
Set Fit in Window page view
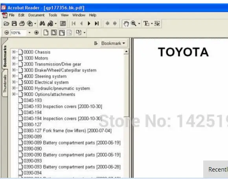(x=54, y=32)
